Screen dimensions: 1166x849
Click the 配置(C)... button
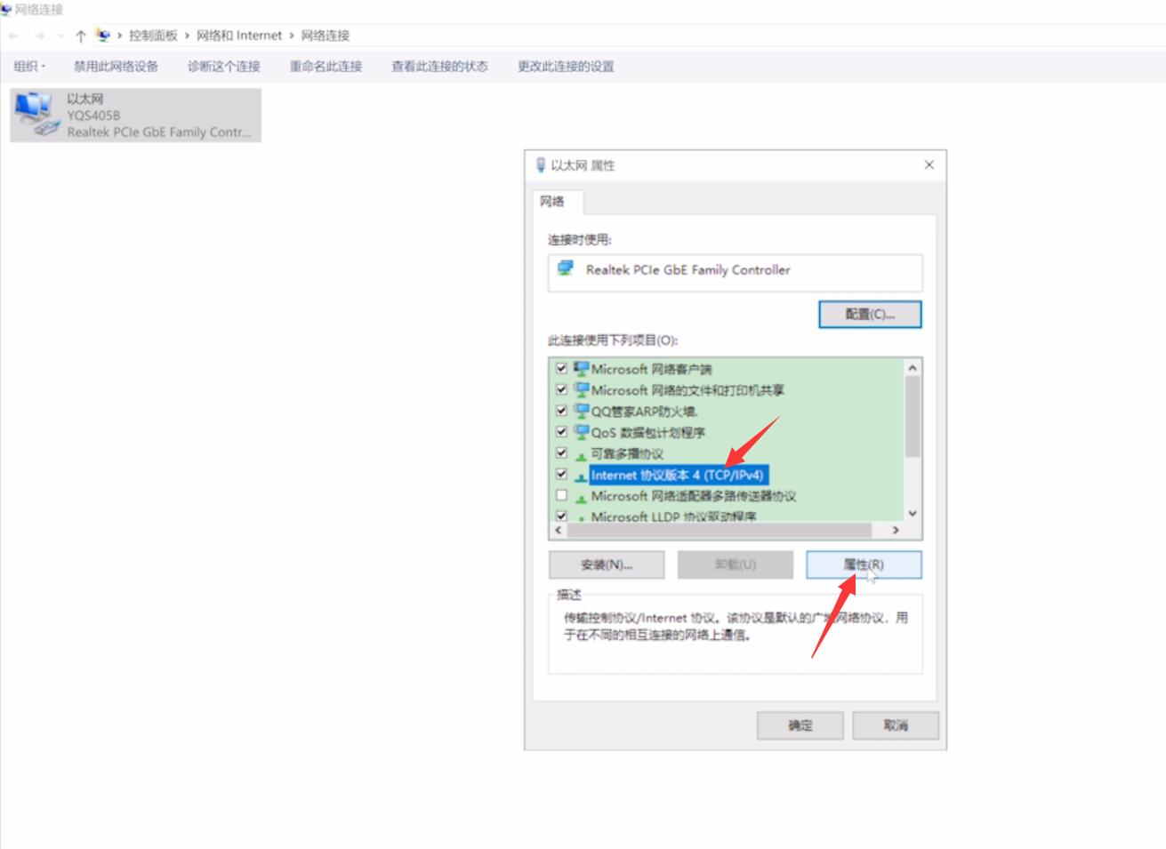pyautogui.click(x=870, y=314)
